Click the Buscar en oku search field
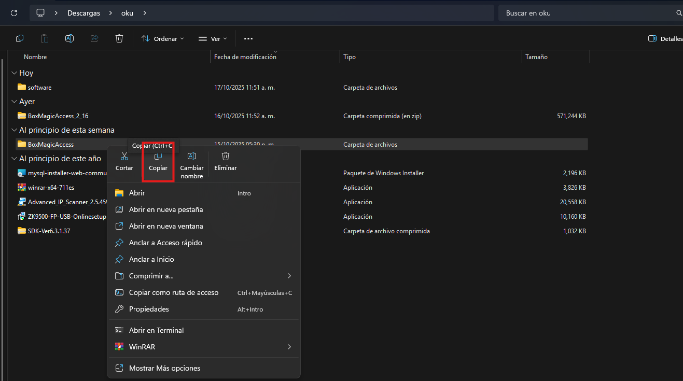This screenshot has height=381, width=683. click(x=586, y=13)
